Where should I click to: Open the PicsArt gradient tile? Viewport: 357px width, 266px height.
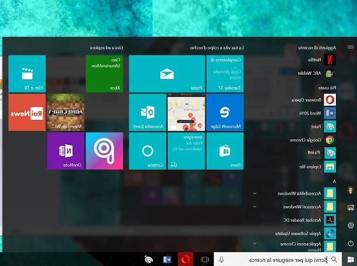tap(104, 151)
